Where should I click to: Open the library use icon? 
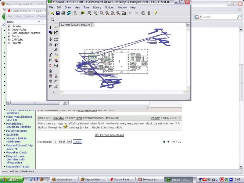click(82, 13)
